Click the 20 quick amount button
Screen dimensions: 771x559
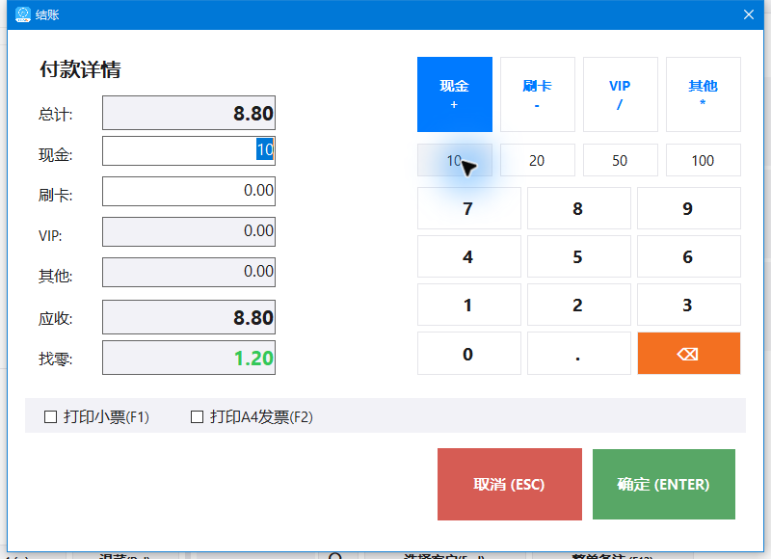(x=538, y=160)
